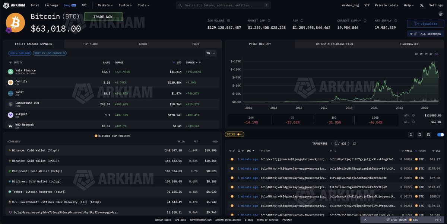Screen dimensions: 447x224
Task: Click the VirgoCX entity logo
Action: pos(10,115)
